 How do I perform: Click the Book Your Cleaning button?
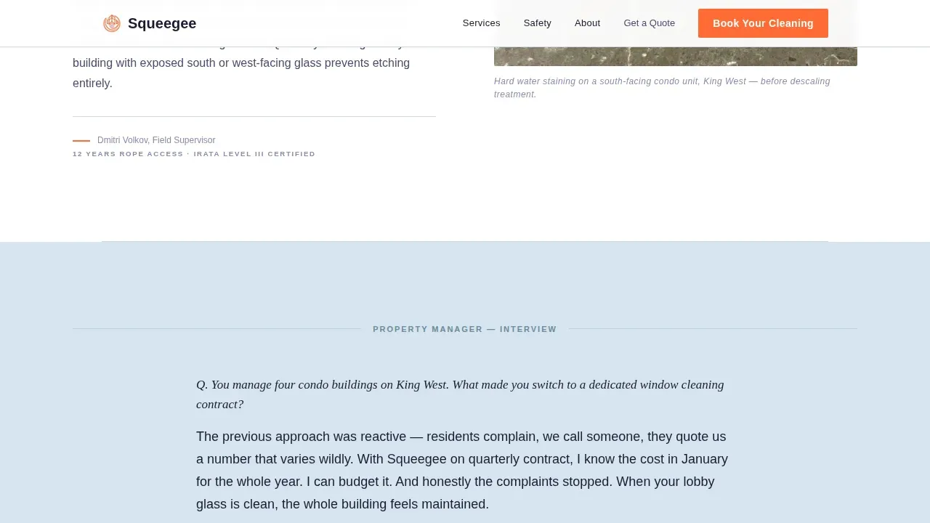tap(763, 23)
